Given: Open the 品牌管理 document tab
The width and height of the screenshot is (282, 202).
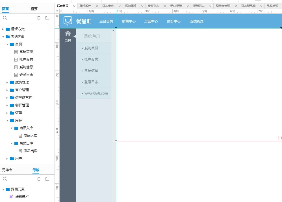Looking at the screenshot, I should (272, 6).
